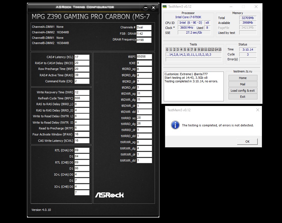Click the tRRD_S value field
The image size is (282, 223).
point(82,110)
